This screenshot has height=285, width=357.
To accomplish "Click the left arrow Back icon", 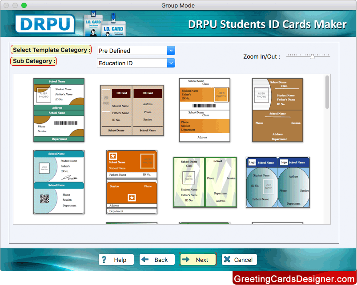I will (145, 259).
